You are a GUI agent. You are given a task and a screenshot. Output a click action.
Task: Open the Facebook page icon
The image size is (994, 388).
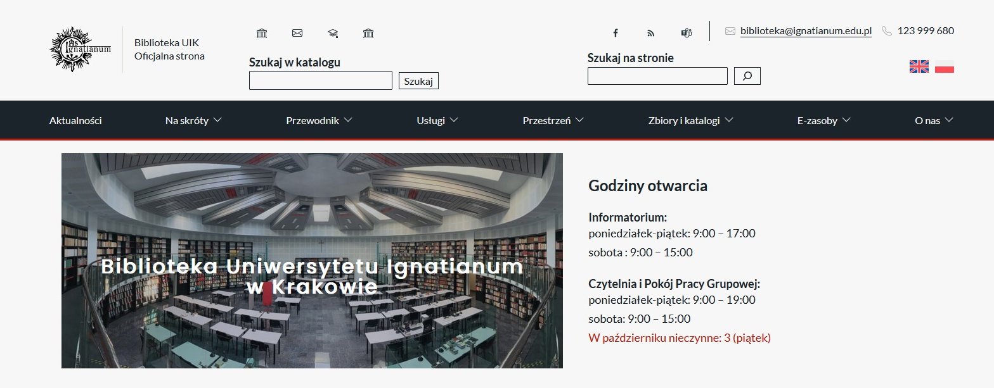(615, 33)
